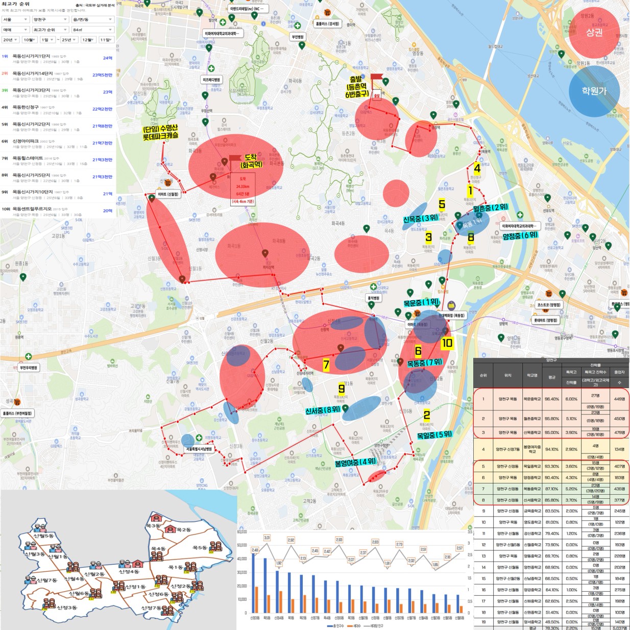Click the orange cart icon above 홈플러스 (부천여월점)
This screenshot has height=630, width=630.
[x=17, y=402]
